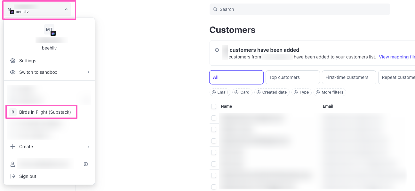Click the plus icon beside Create
Viewport: 415px width, 191px height.
13,147
